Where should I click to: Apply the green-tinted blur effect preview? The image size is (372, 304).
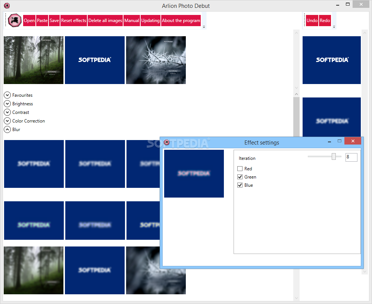tap(34, 220)
